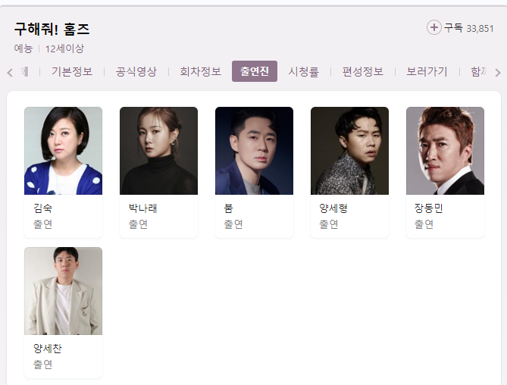This screenshot has width=507, height=385.
Task: Open 장동민 cast photo
Action: (x=446, y=151)
